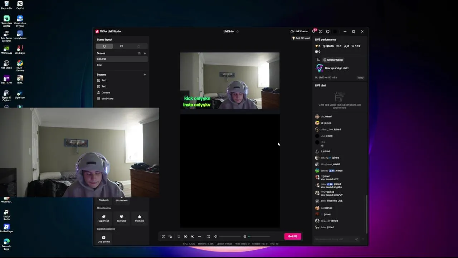Image resolution: width=458 pixels, height=258 pixels.
Task: Open TikTok LIVE Studio settings gear
Action: (328, 32)
